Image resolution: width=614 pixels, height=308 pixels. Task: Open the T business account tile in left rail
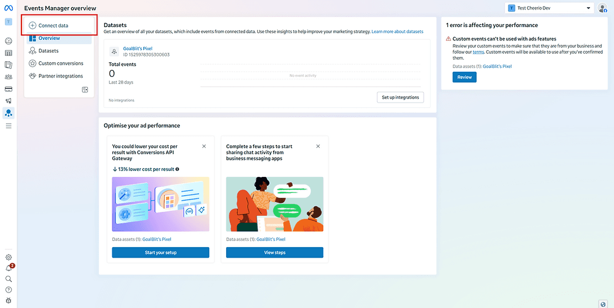(8, 22)
